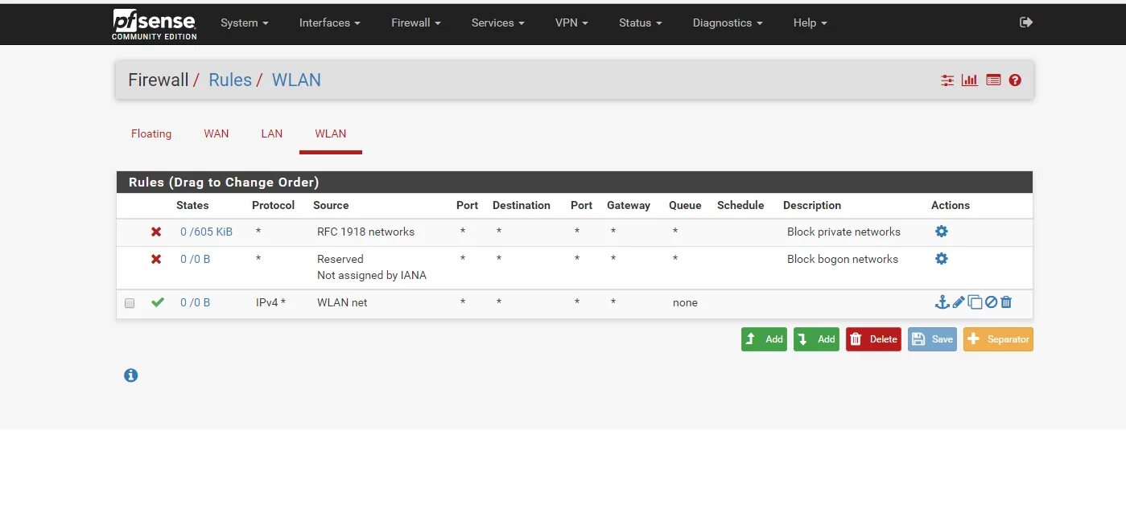Open the related firewall log icon
Screen dimensions: 1126x521
click(993, 80)
